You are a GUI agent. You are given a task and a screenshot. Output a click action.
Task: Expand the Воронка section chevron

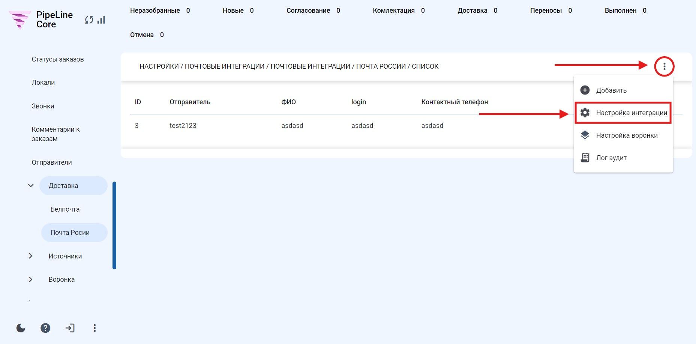pos(31,279)
